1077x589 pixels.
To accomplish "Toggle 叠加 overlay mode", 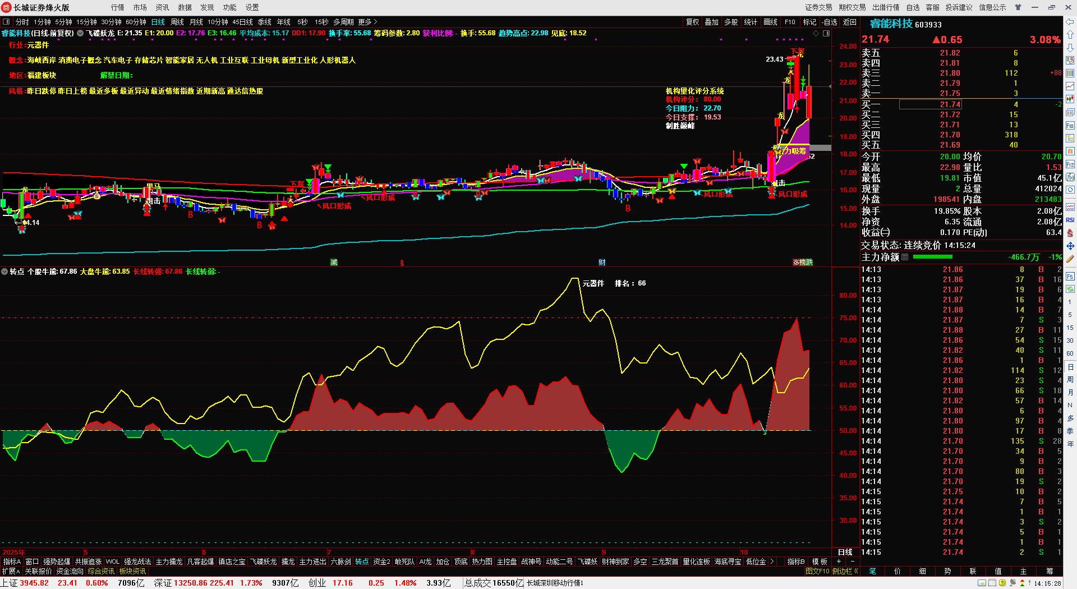I will [x=712, y=22].
